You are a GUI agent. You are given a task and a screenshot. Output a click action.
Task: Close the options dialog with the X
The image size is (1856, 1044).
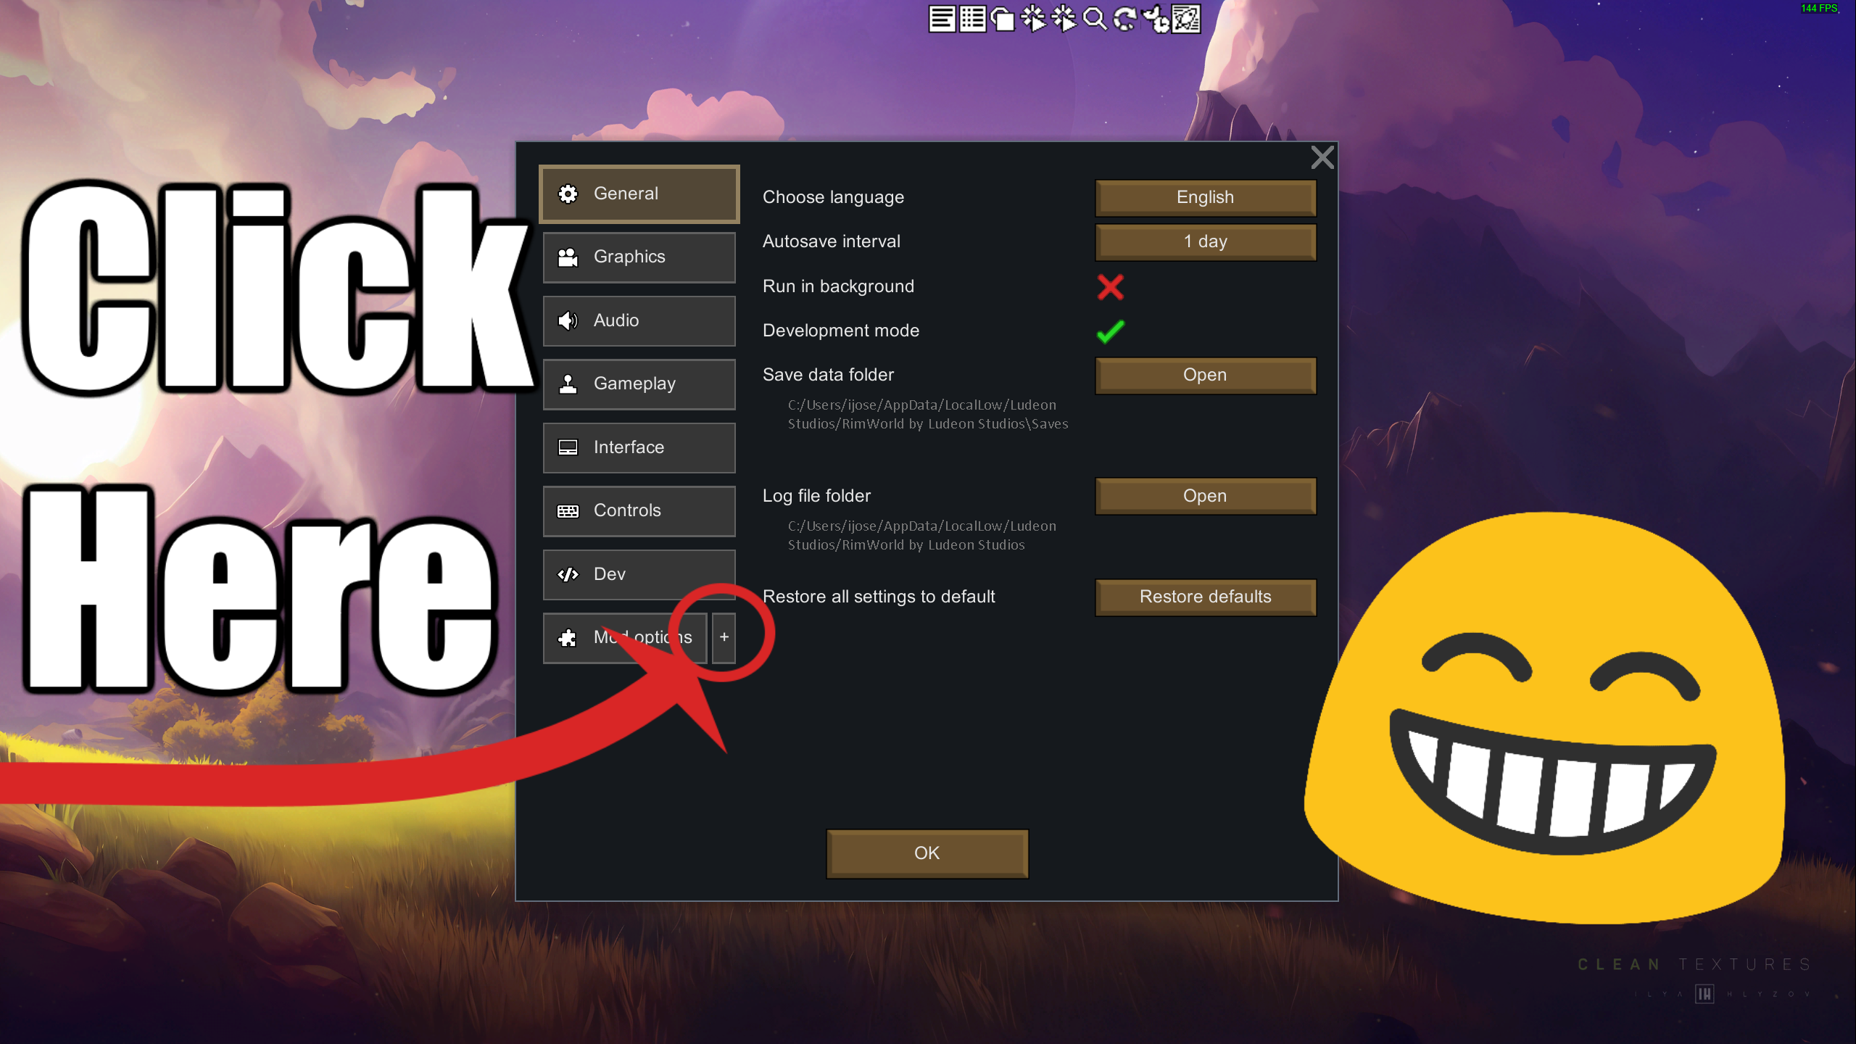[1322, 157]
